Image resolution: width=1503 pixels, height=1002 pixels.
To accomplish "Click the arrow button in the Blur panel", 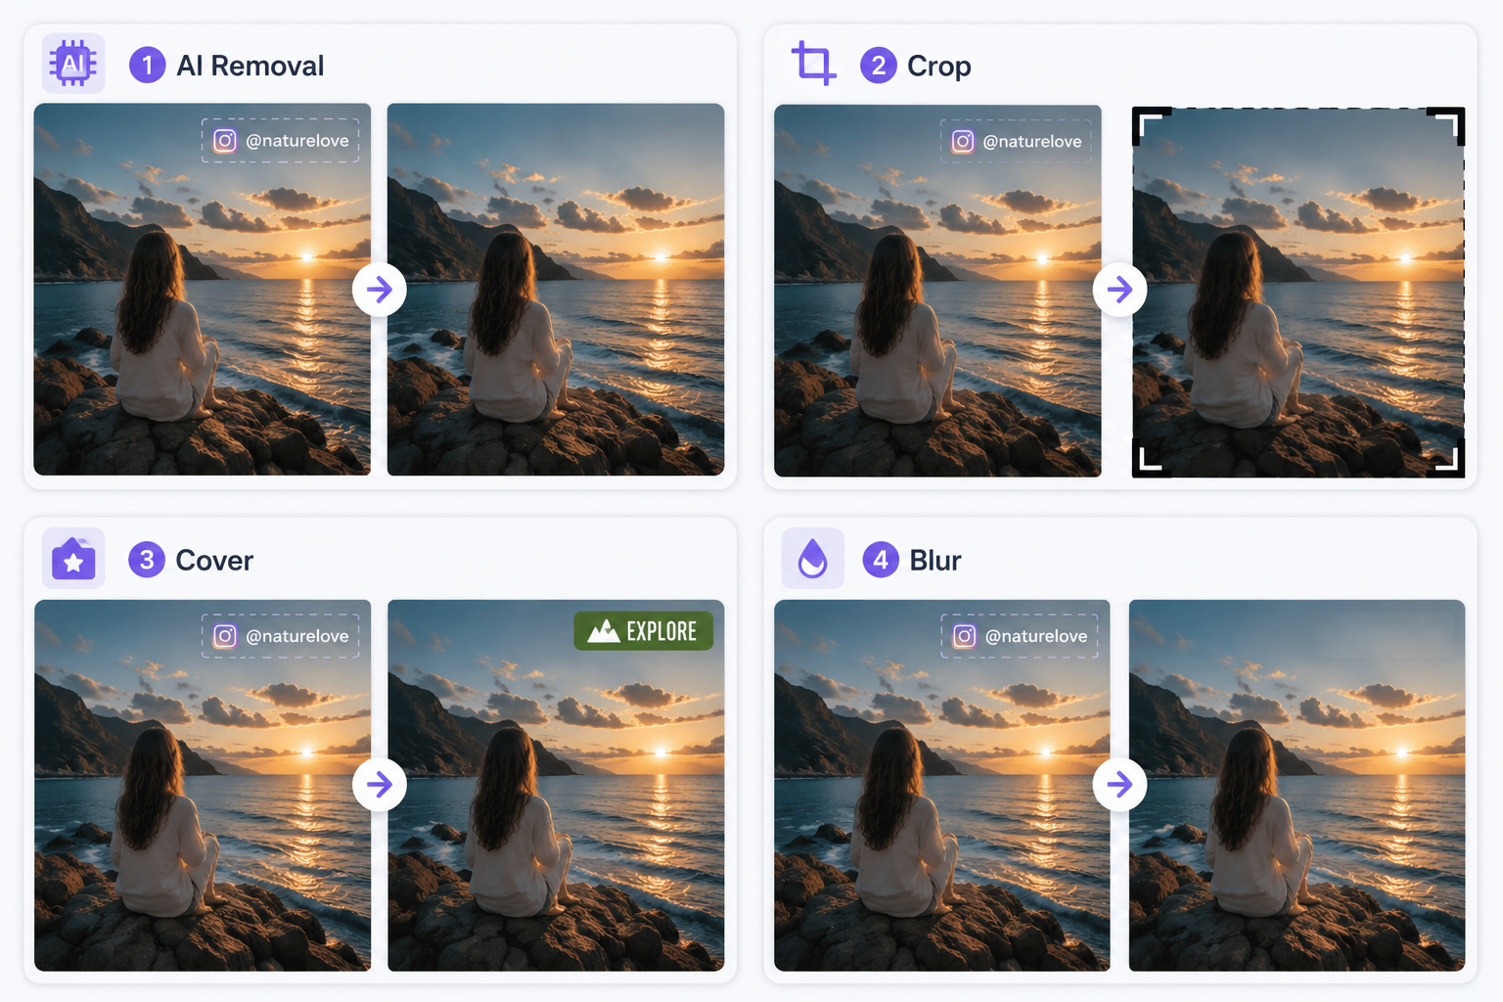I will pos(1119,784).
